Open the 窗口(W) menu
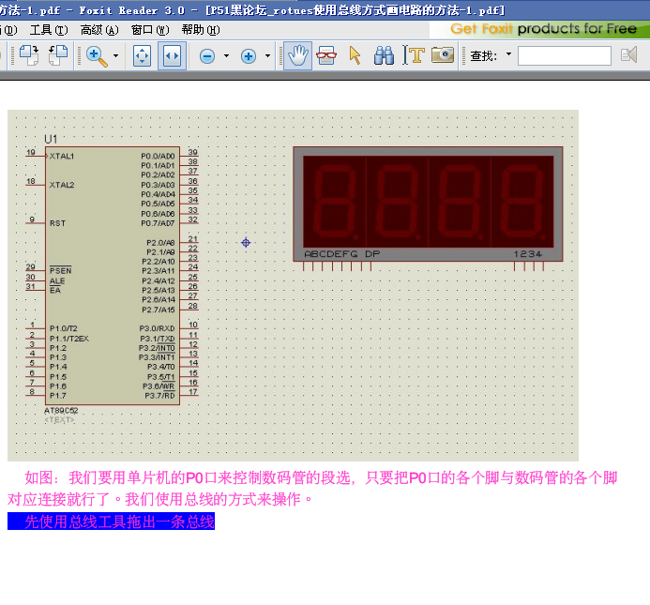The image size is (650, 605). click(x=150, y=30)
